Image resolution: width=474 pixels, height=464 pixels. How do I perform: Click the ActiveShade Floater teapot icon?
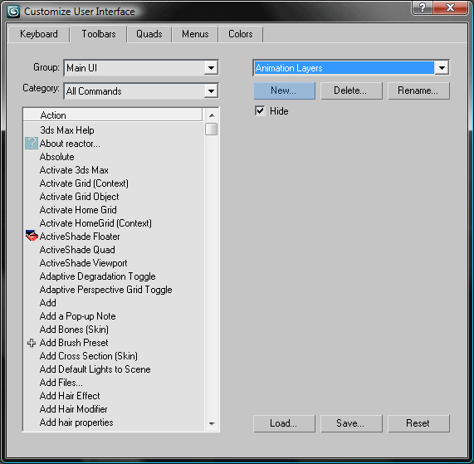click(x=32, y=236)
